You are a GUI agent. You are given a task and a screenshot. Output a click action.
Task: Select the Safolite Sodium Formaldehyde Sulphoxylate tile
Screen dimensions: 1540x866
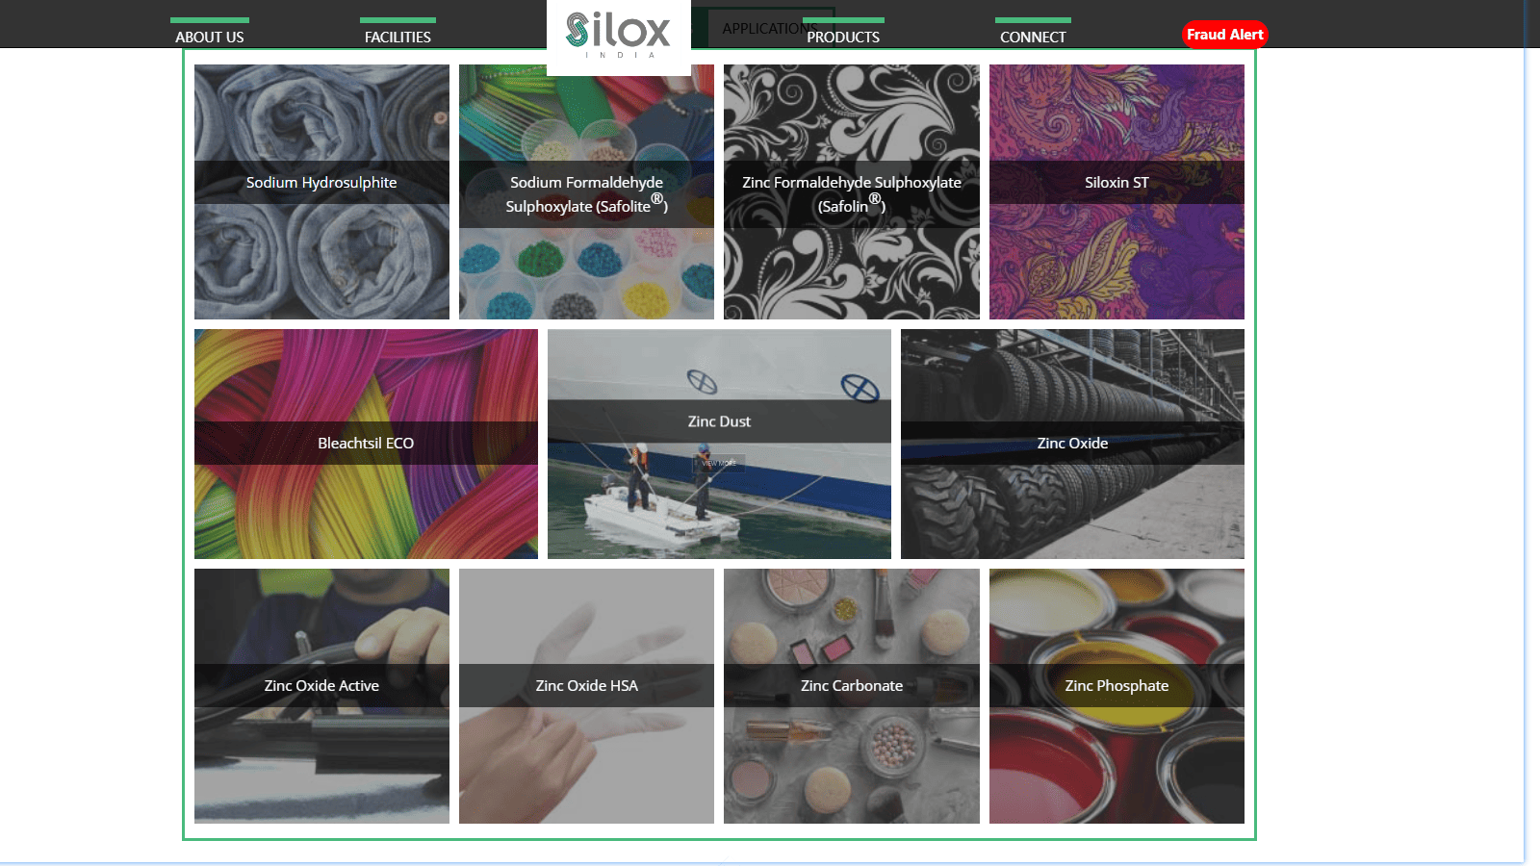pyautogui.click(x=586, y=191)
